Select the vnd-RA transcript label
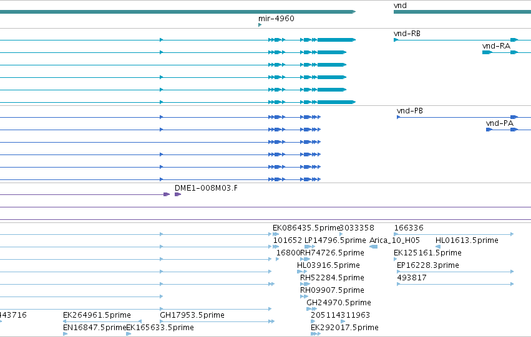The height and width of the screenshot is (337, 531). pos(496,46)
